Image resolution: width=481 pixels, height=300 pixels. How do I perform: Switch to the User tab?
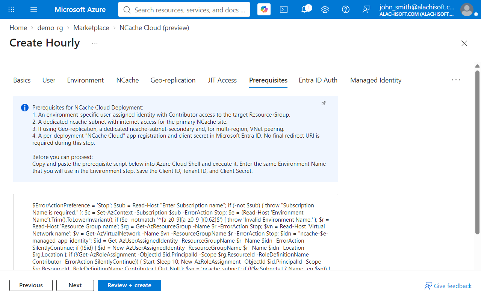49,80
